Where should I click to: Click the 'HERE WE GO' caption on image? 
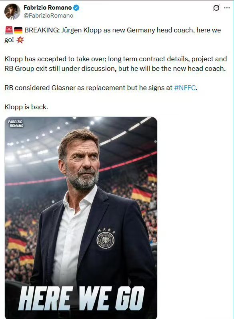81,298
